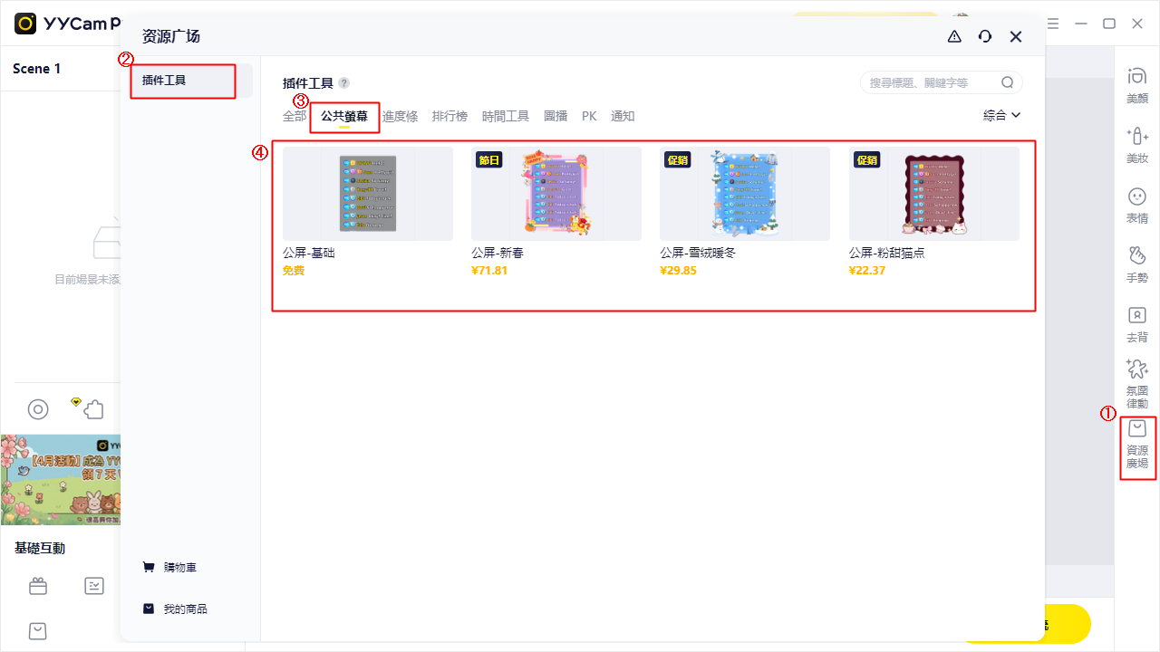Image resolution: width=1160 pixels, height=652 pixels.
Task: Select the 時間工具 tab
Action: (x=506, y=116)
